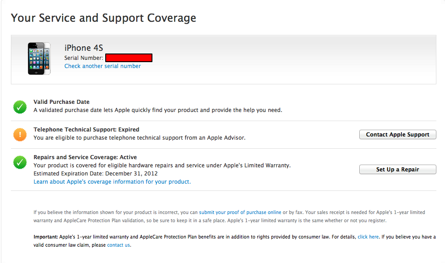Viewport: 445px width, 263px height.
Task: Click the green checkmark beside Repairs and Service Coverage
Action: pyautogui.click(x=20, y=162)
